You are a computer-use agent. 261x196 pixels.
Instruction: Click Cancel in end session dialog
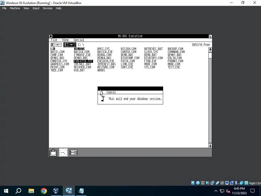pyautogui.click(x=111, y=92)
